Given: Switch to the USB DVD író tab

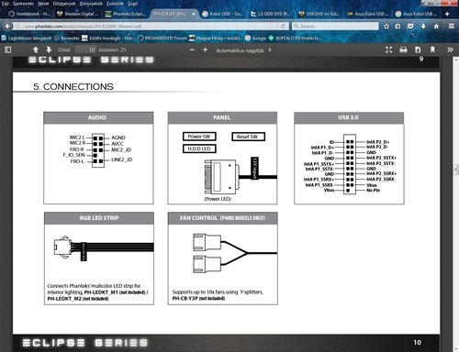Looking at the screenshot, I should (x=319, y=14).
